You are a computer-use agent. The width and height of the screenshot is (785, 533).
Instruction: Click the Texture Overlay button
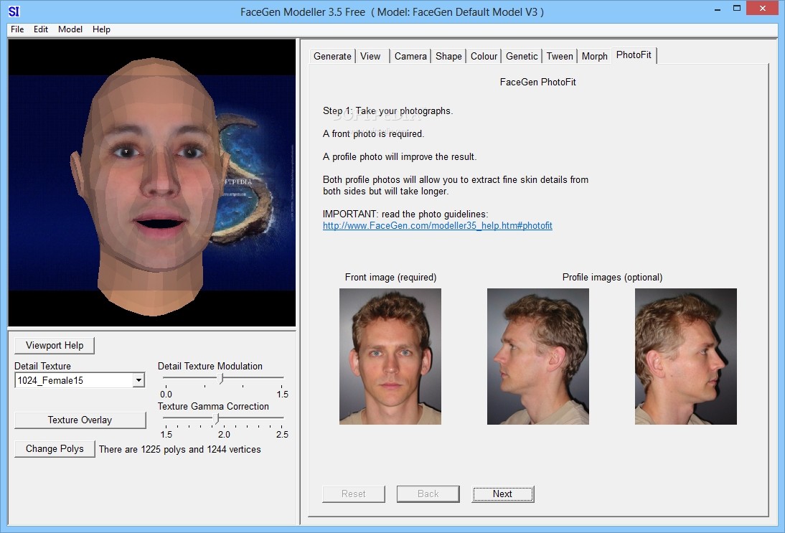click(x=80, y=420)
